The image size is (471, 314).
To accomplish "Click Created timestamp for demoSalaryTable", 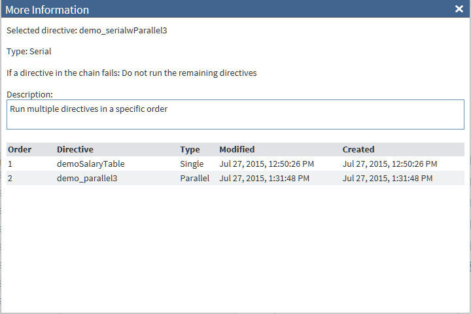I will tap(390, 164).
